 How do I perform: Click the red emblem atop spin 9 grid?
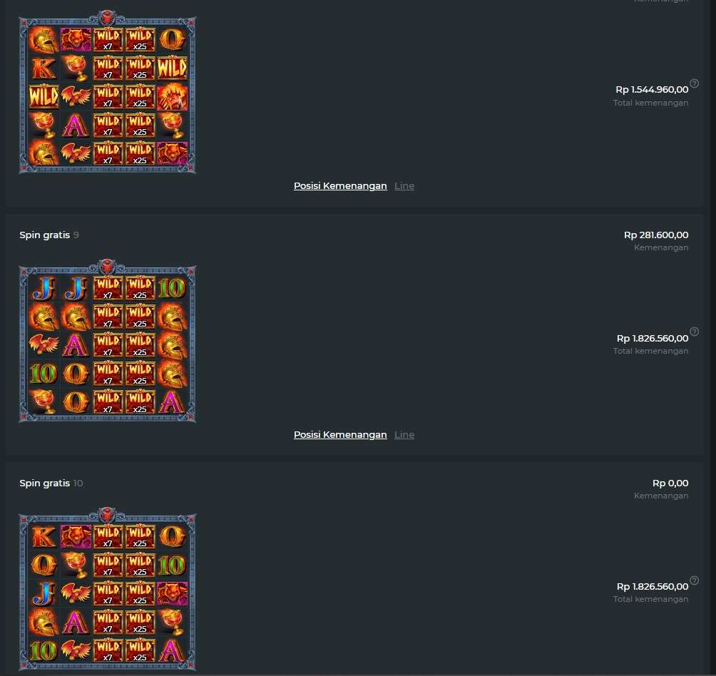(x=107, y=266)
